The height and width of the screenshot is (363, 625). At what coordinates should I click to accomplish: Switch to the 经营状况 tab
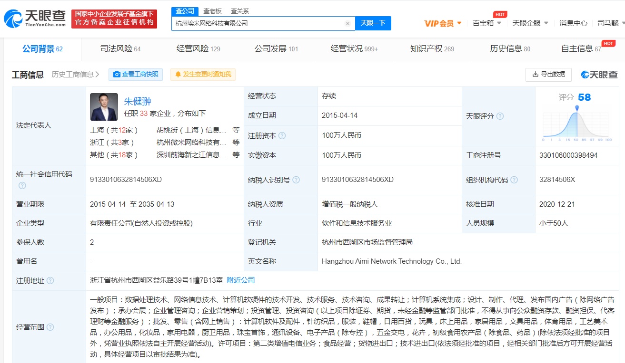point(354,48)
